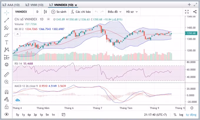Enter fullscreen chart mode
Image resolution: width=200 pixels, height=120 pixels.
coord(187,12)
